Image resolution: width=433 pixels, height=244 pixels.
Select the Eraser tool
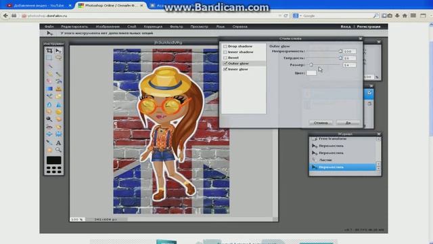point(49,81)
